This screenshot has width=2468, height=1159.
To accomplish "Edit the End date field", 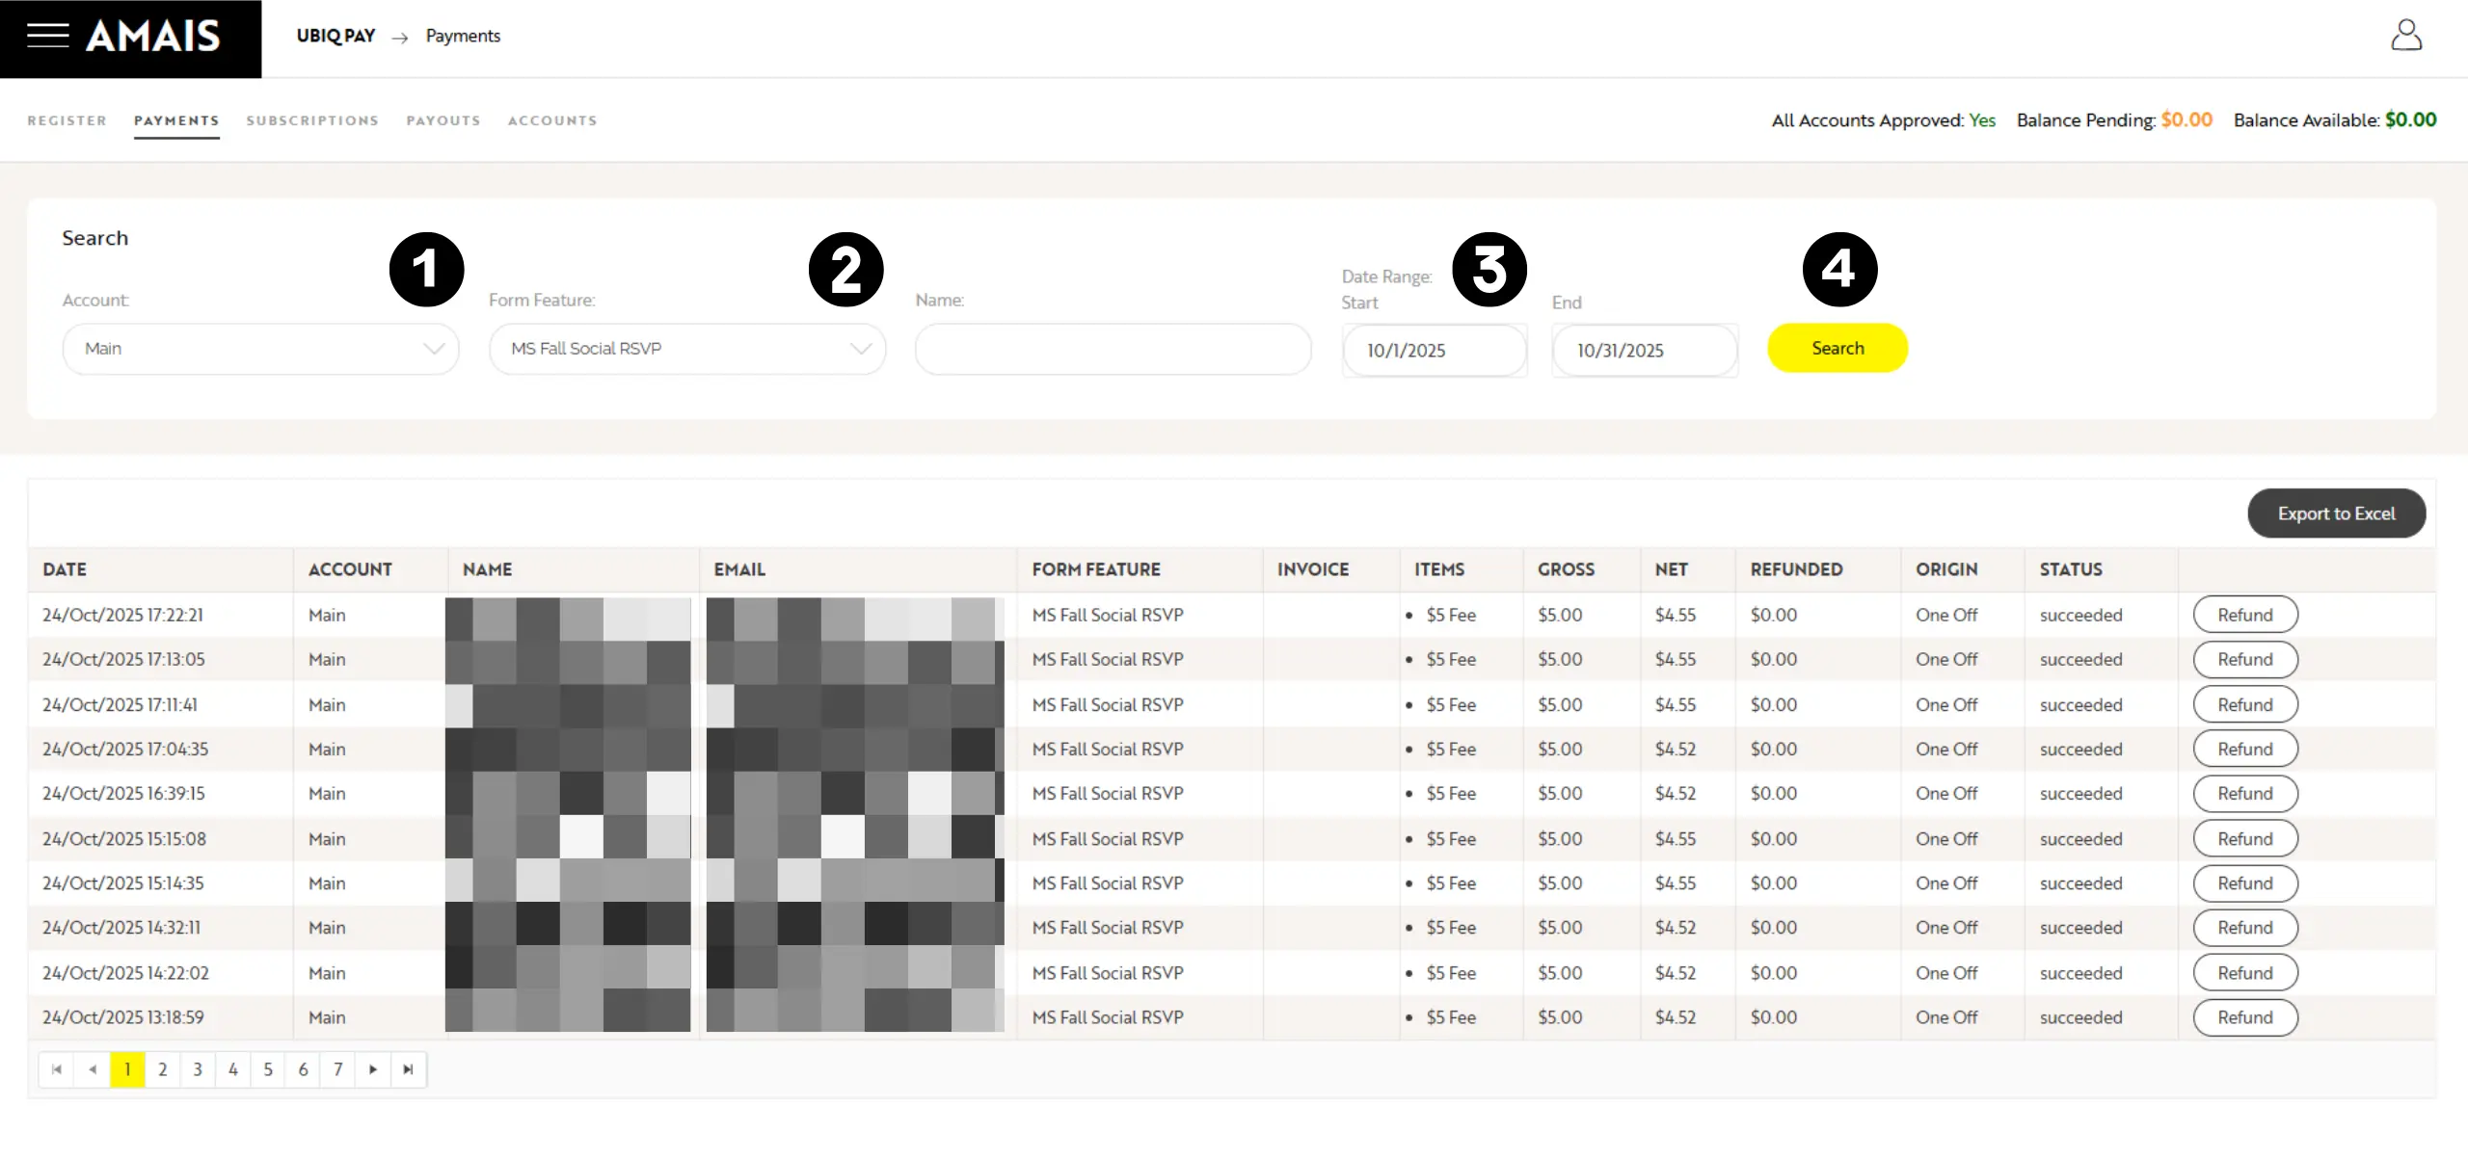I will pyautogui.click(x=1644, y=351).
